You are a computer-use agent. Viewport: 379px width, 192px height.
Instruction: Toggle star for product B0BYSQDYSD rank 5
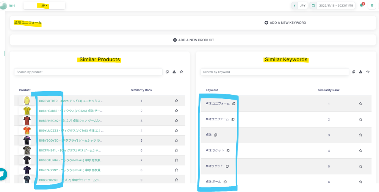(176, 140)
